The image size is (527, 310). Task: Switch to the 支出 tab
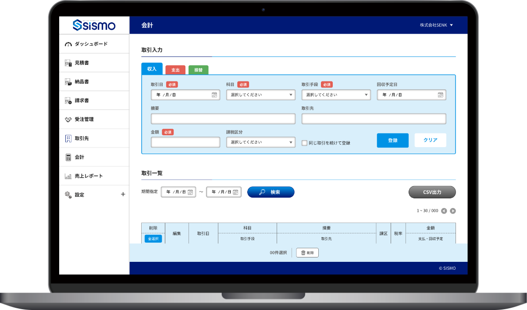(176, 70)
